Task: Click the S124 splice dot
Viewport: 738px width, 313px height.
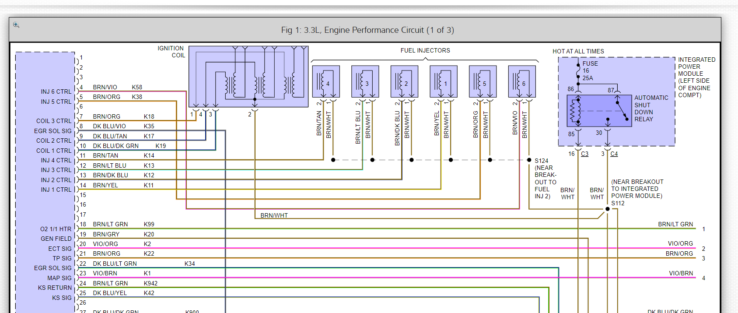Action: tap(529, 160)
